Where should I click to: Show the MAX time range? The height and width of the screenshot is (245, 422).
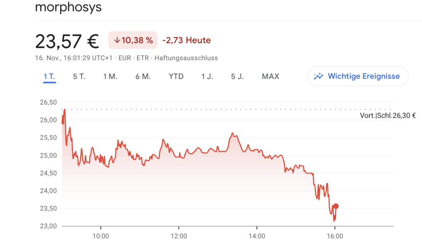(x=270, y=76)
